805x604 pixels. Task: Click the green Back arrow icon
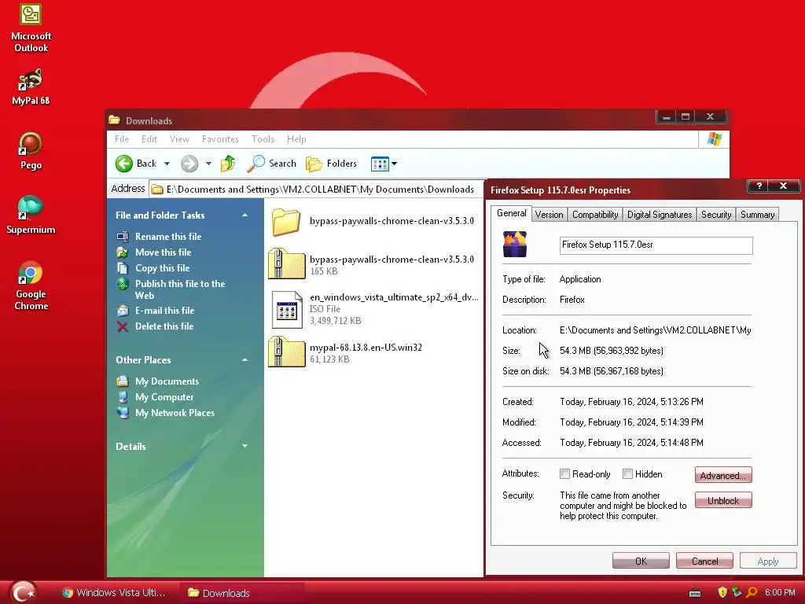(123, 164)
